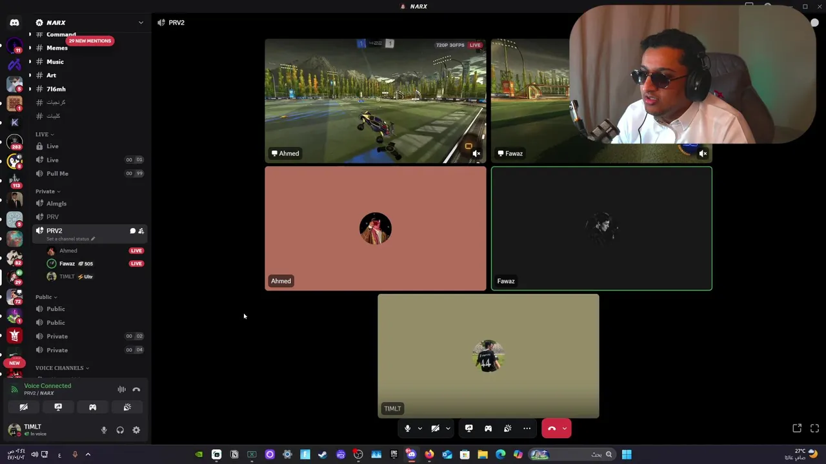Open voice connection signal info icon

14,389
